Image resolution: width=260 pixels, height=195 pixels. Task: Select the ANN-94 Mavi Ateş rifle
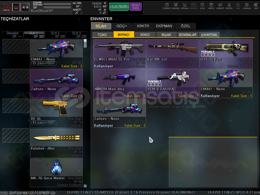[120, 84]
